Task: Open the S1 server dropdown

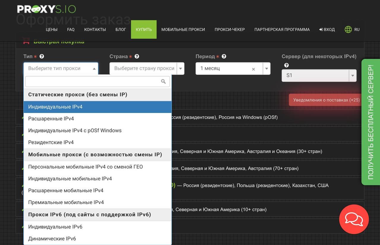Action: [319, 76]
